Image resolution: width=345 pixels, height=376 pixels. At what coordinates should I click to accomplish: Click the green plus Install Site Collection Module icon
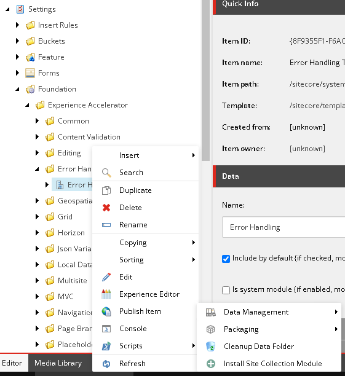point(211,364)
